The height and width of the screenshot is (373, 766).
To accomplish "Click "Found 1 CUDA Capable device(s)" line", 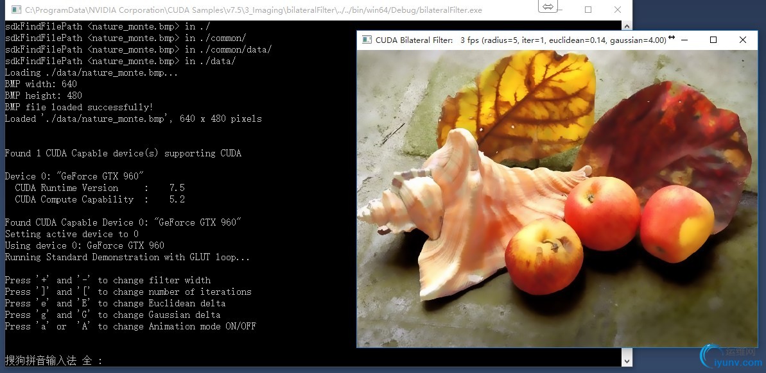I will (123, 153).
